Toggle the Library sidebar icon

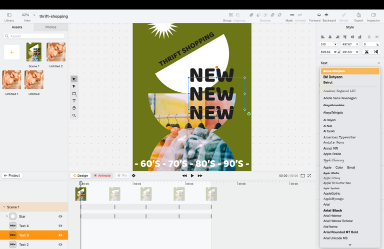(9, 15)
